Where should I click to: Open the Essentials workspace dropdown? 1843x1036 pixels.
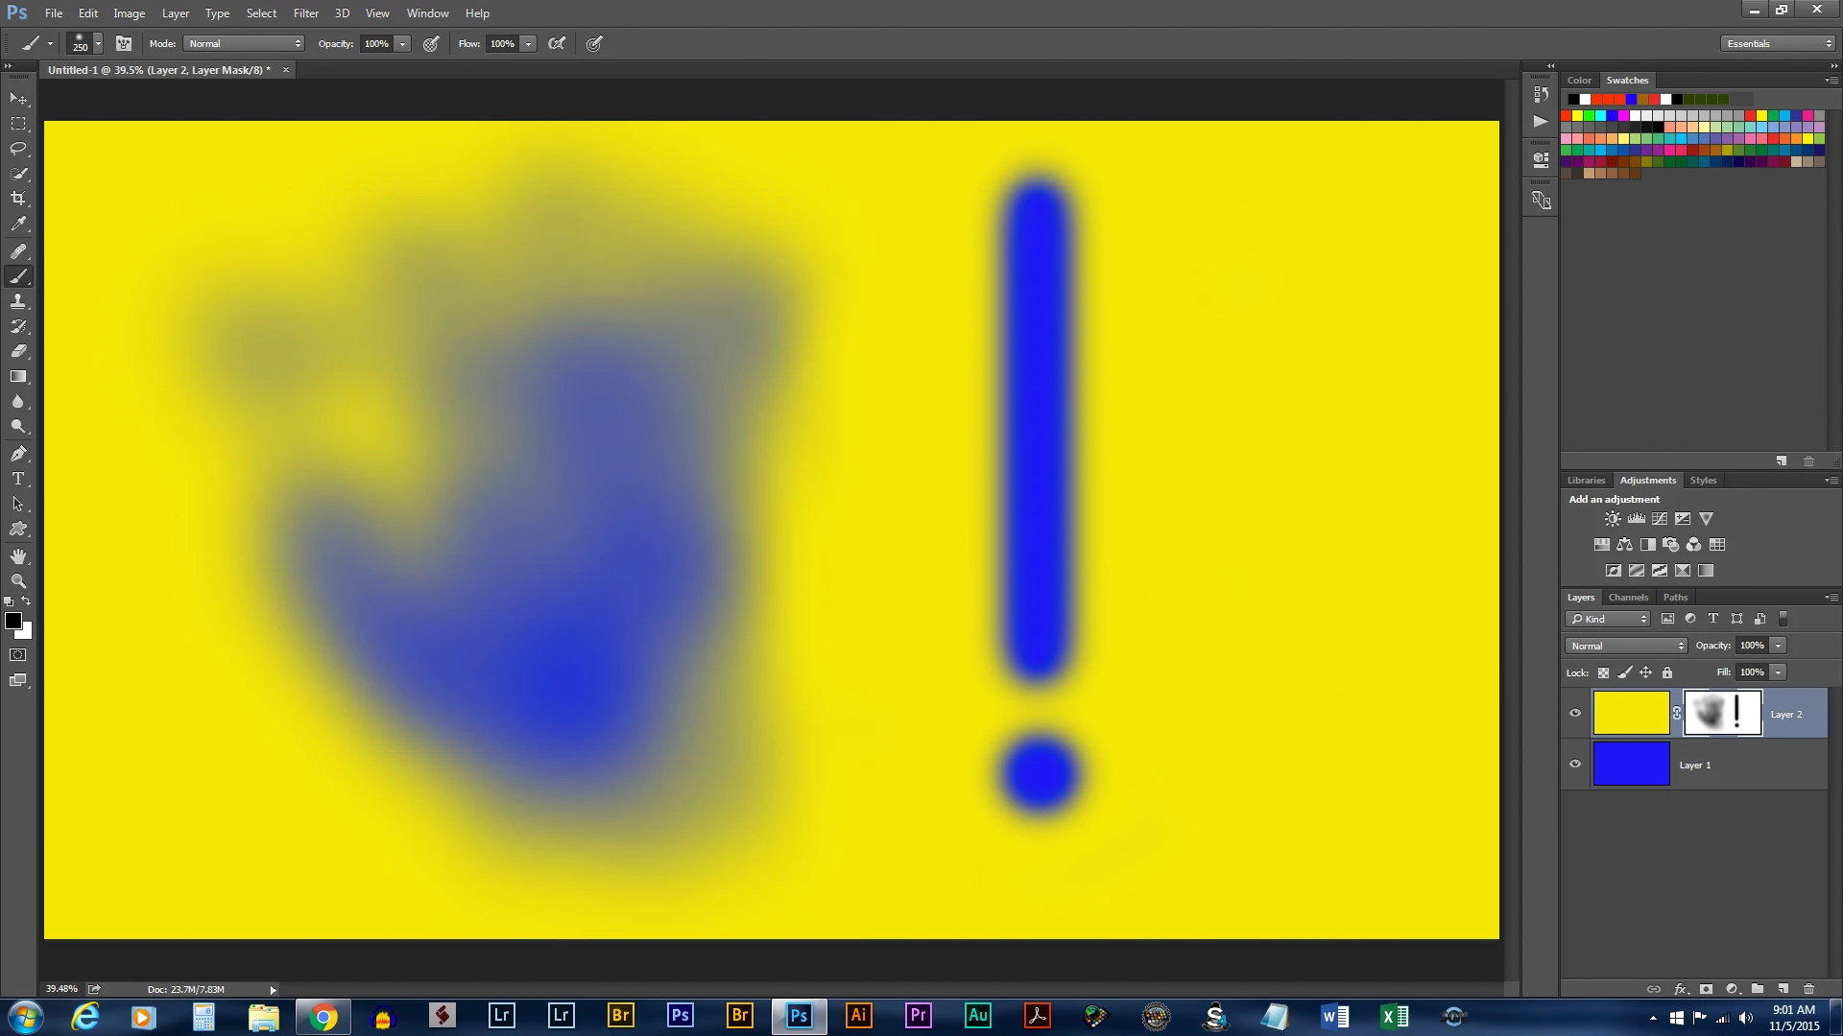[1778, 44]
